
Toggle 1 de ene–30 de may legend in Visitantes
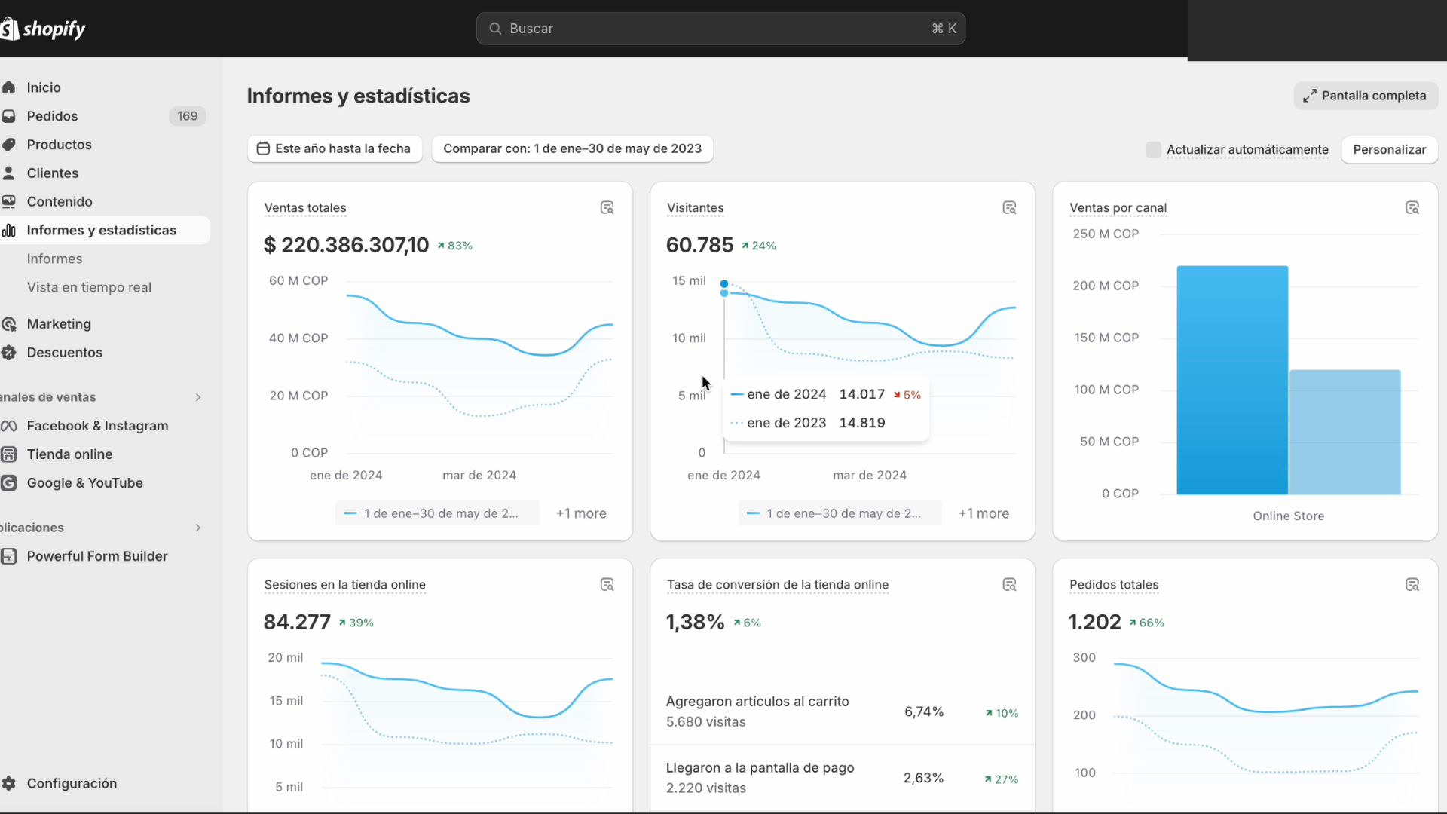(840, 513)
